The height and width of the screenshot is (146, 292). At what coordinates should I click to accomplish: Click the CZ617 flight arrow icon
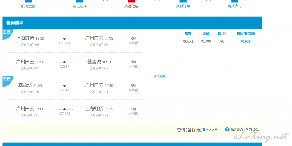point(64,62)
